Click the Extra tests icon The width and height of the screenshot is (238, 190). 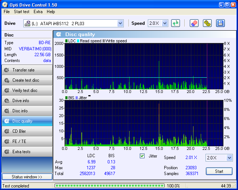[x=7, y=152]
